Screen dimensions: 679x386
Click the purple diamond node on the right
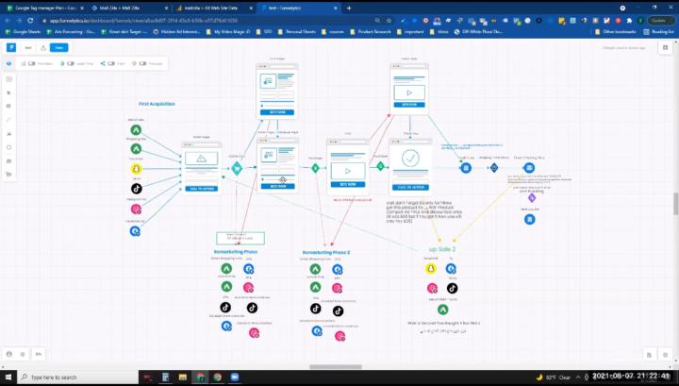point(532,198)
